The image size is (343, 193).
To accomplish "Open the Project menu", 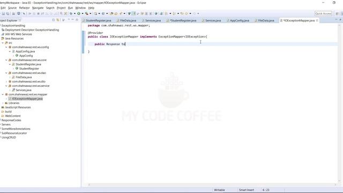I will coord(61,8).
